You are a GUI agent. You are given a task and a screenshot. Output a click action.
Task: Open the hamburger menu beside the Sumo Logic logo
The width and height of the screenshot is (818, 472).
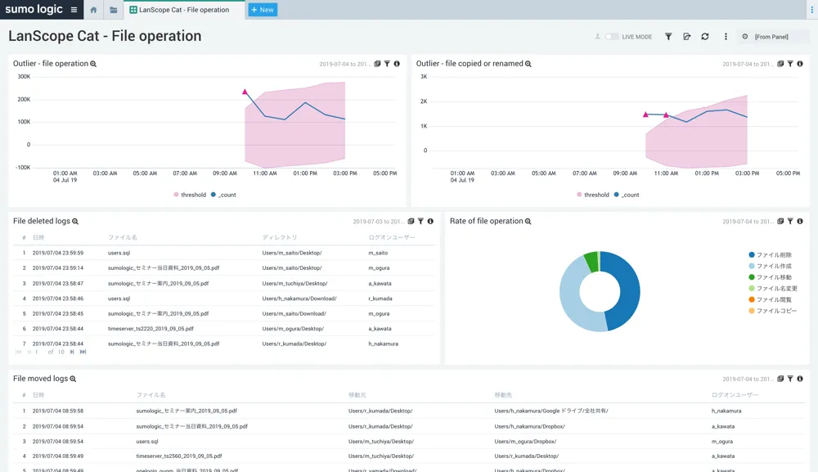point(74,10)
